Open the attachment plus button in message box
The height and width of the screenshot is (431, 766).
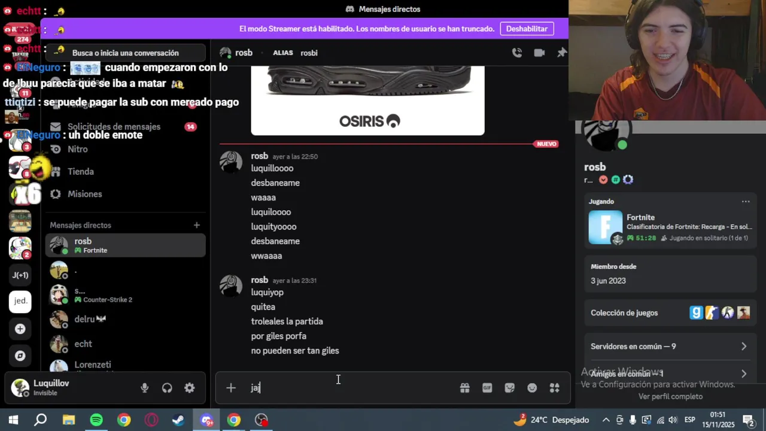[231, 388]
